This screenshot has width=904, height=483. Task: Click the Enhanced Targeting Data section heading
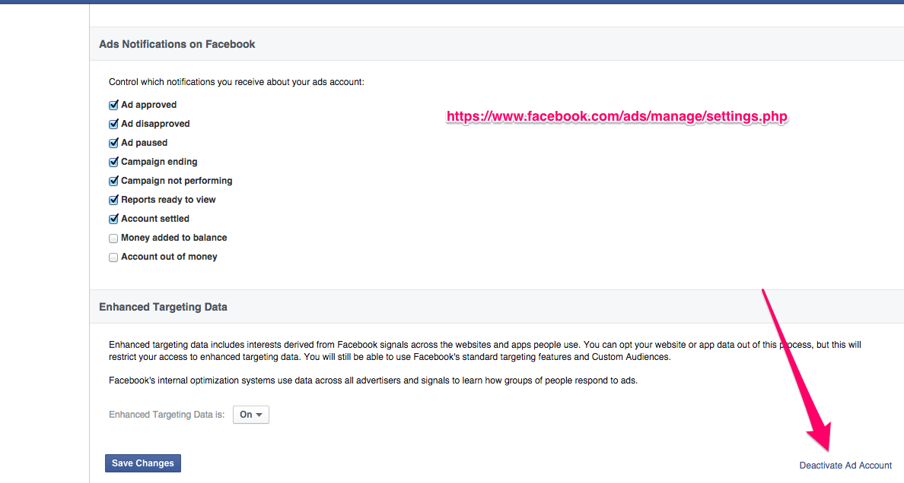click(163, 307)
